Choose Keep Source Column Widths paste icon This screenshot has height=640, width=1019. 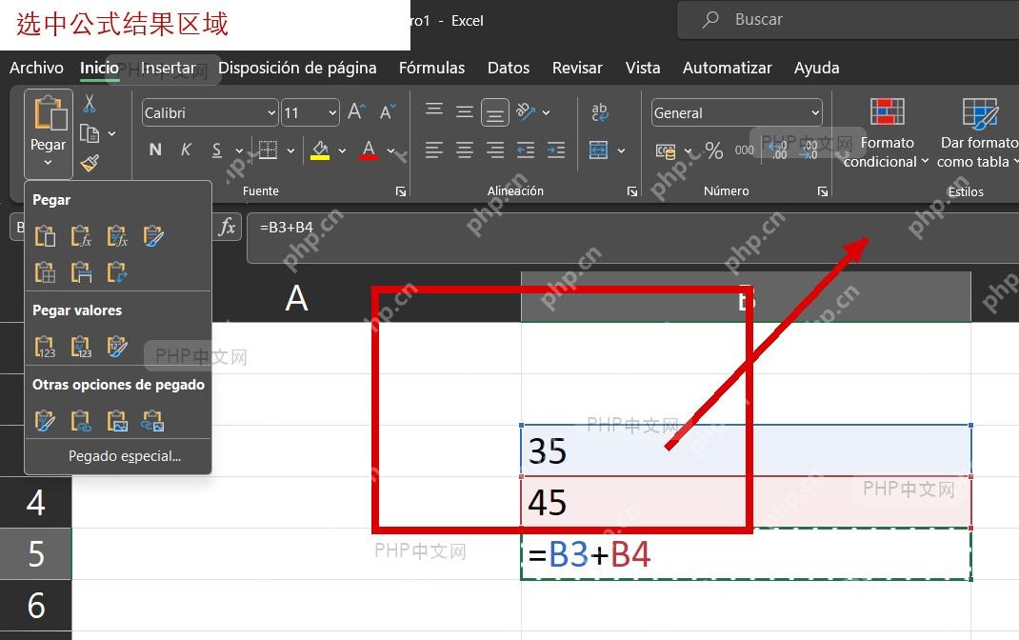tap(81, 272)
